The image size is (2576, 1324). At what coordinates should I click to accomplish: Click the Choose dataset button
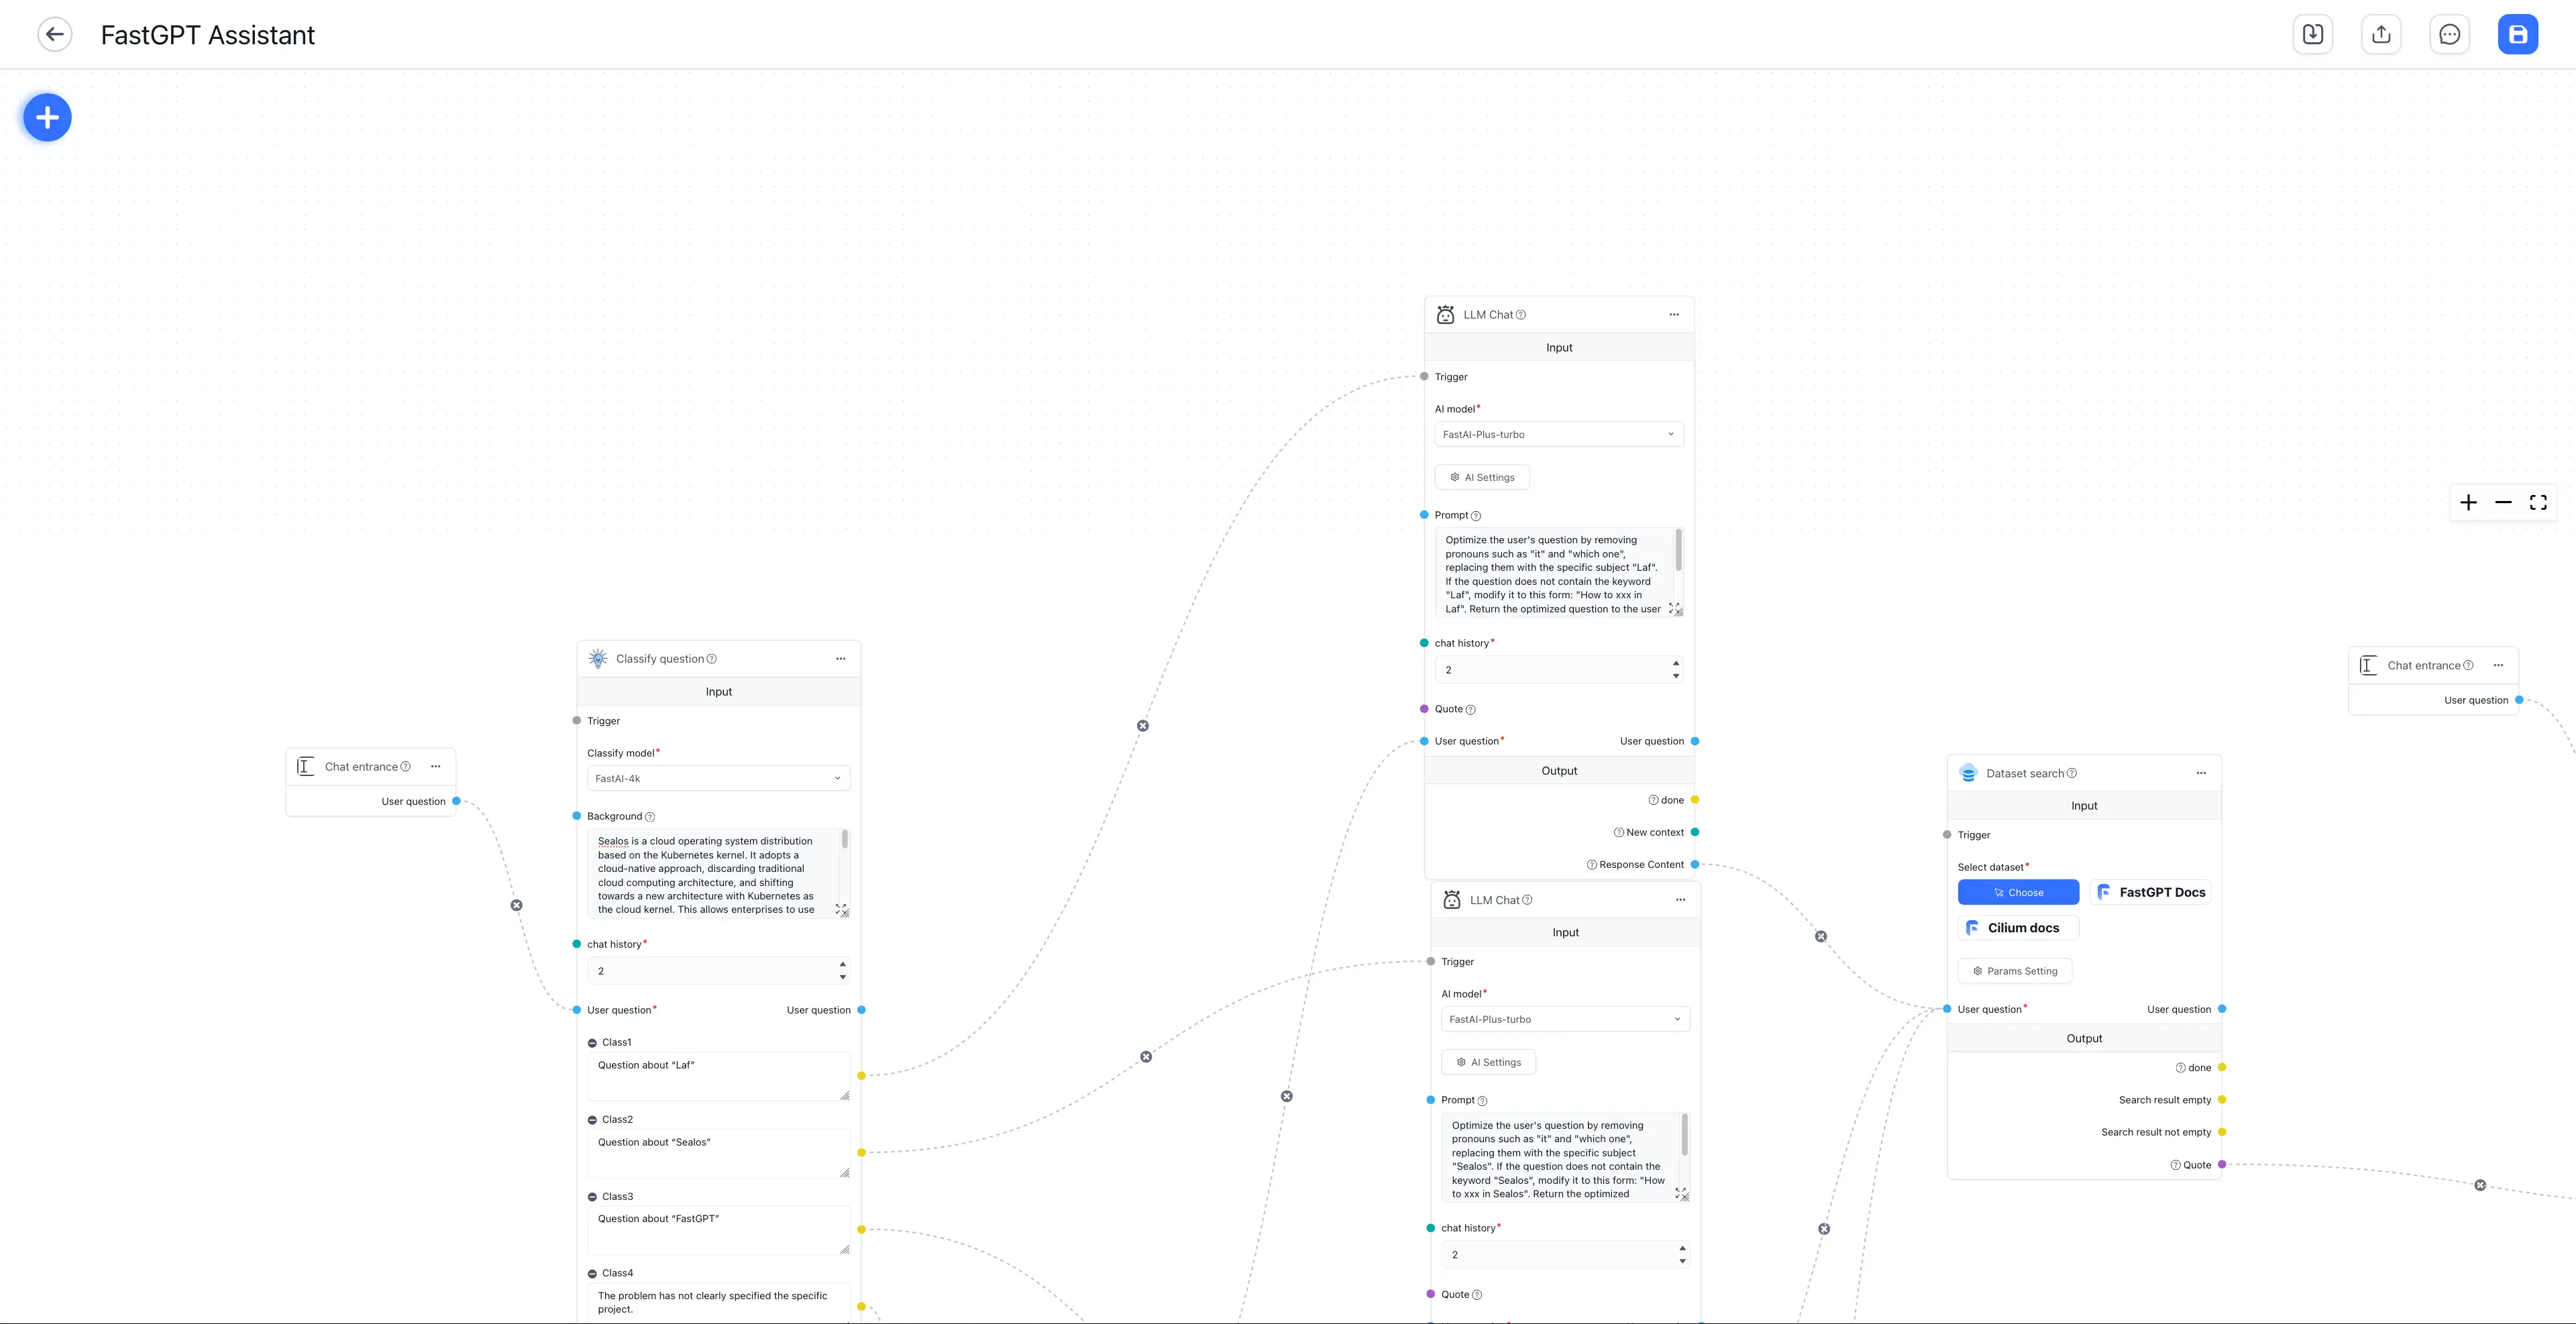[x=2018, y=892]
